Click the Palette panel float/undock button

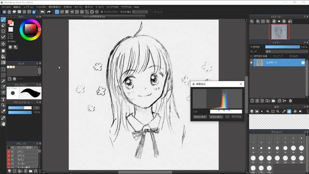37,63
